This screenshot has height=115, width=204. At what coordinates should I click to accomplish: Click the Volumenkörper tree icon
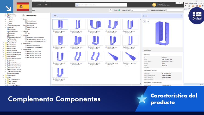point(8,31)
